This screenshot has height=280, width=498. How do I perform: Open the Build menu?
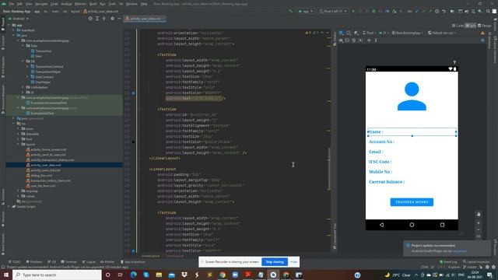click(x=93, y=4)
